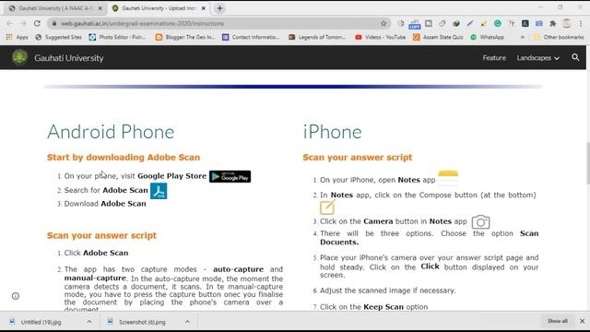Go forward using the browser forward arrow

[23, 23]
